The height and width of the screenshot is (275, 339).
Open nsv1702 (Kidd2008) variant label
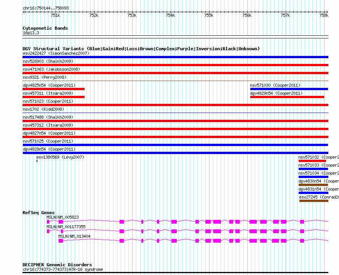[x=43, y=109]
